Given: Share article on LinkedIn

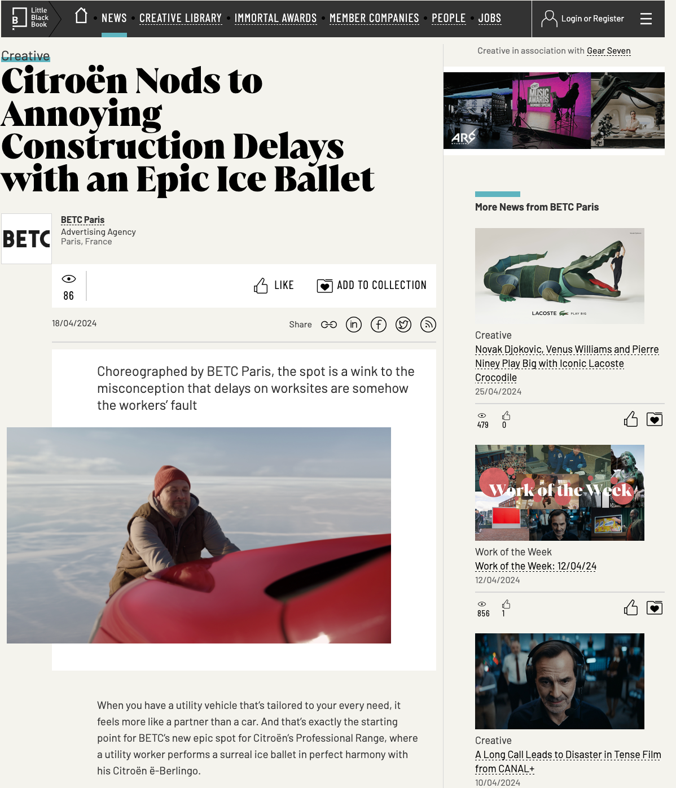Looking at the screenshot, I should (x=354, y=325).
